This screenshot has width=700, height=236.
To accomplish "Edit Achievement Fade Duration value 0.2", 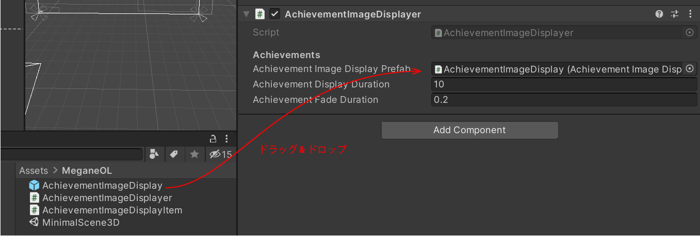I will point(564,100).
